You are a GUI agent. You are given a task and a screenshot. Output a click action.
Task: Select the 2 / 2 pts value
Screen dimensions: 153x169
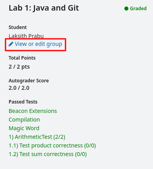(19, 67)
